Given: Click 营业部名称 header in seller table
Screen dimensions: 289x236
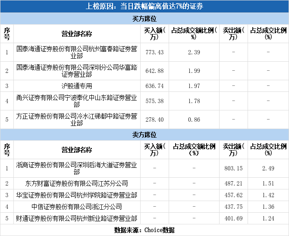Looking at the screenshot, I should click(x=77, y=150).
